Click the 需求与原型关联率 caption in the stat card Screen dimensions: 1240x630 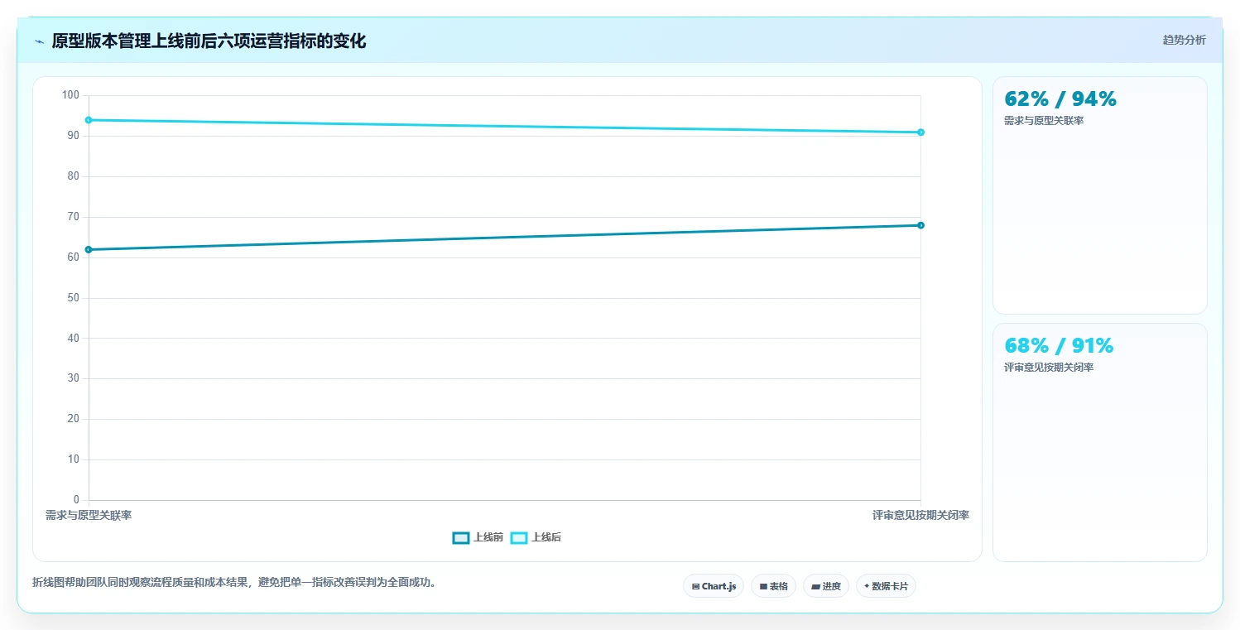point(1044,121)
